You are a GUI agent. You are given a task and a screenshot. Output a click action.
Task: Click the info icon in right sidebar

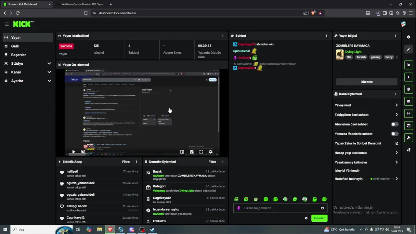(409, 37)
